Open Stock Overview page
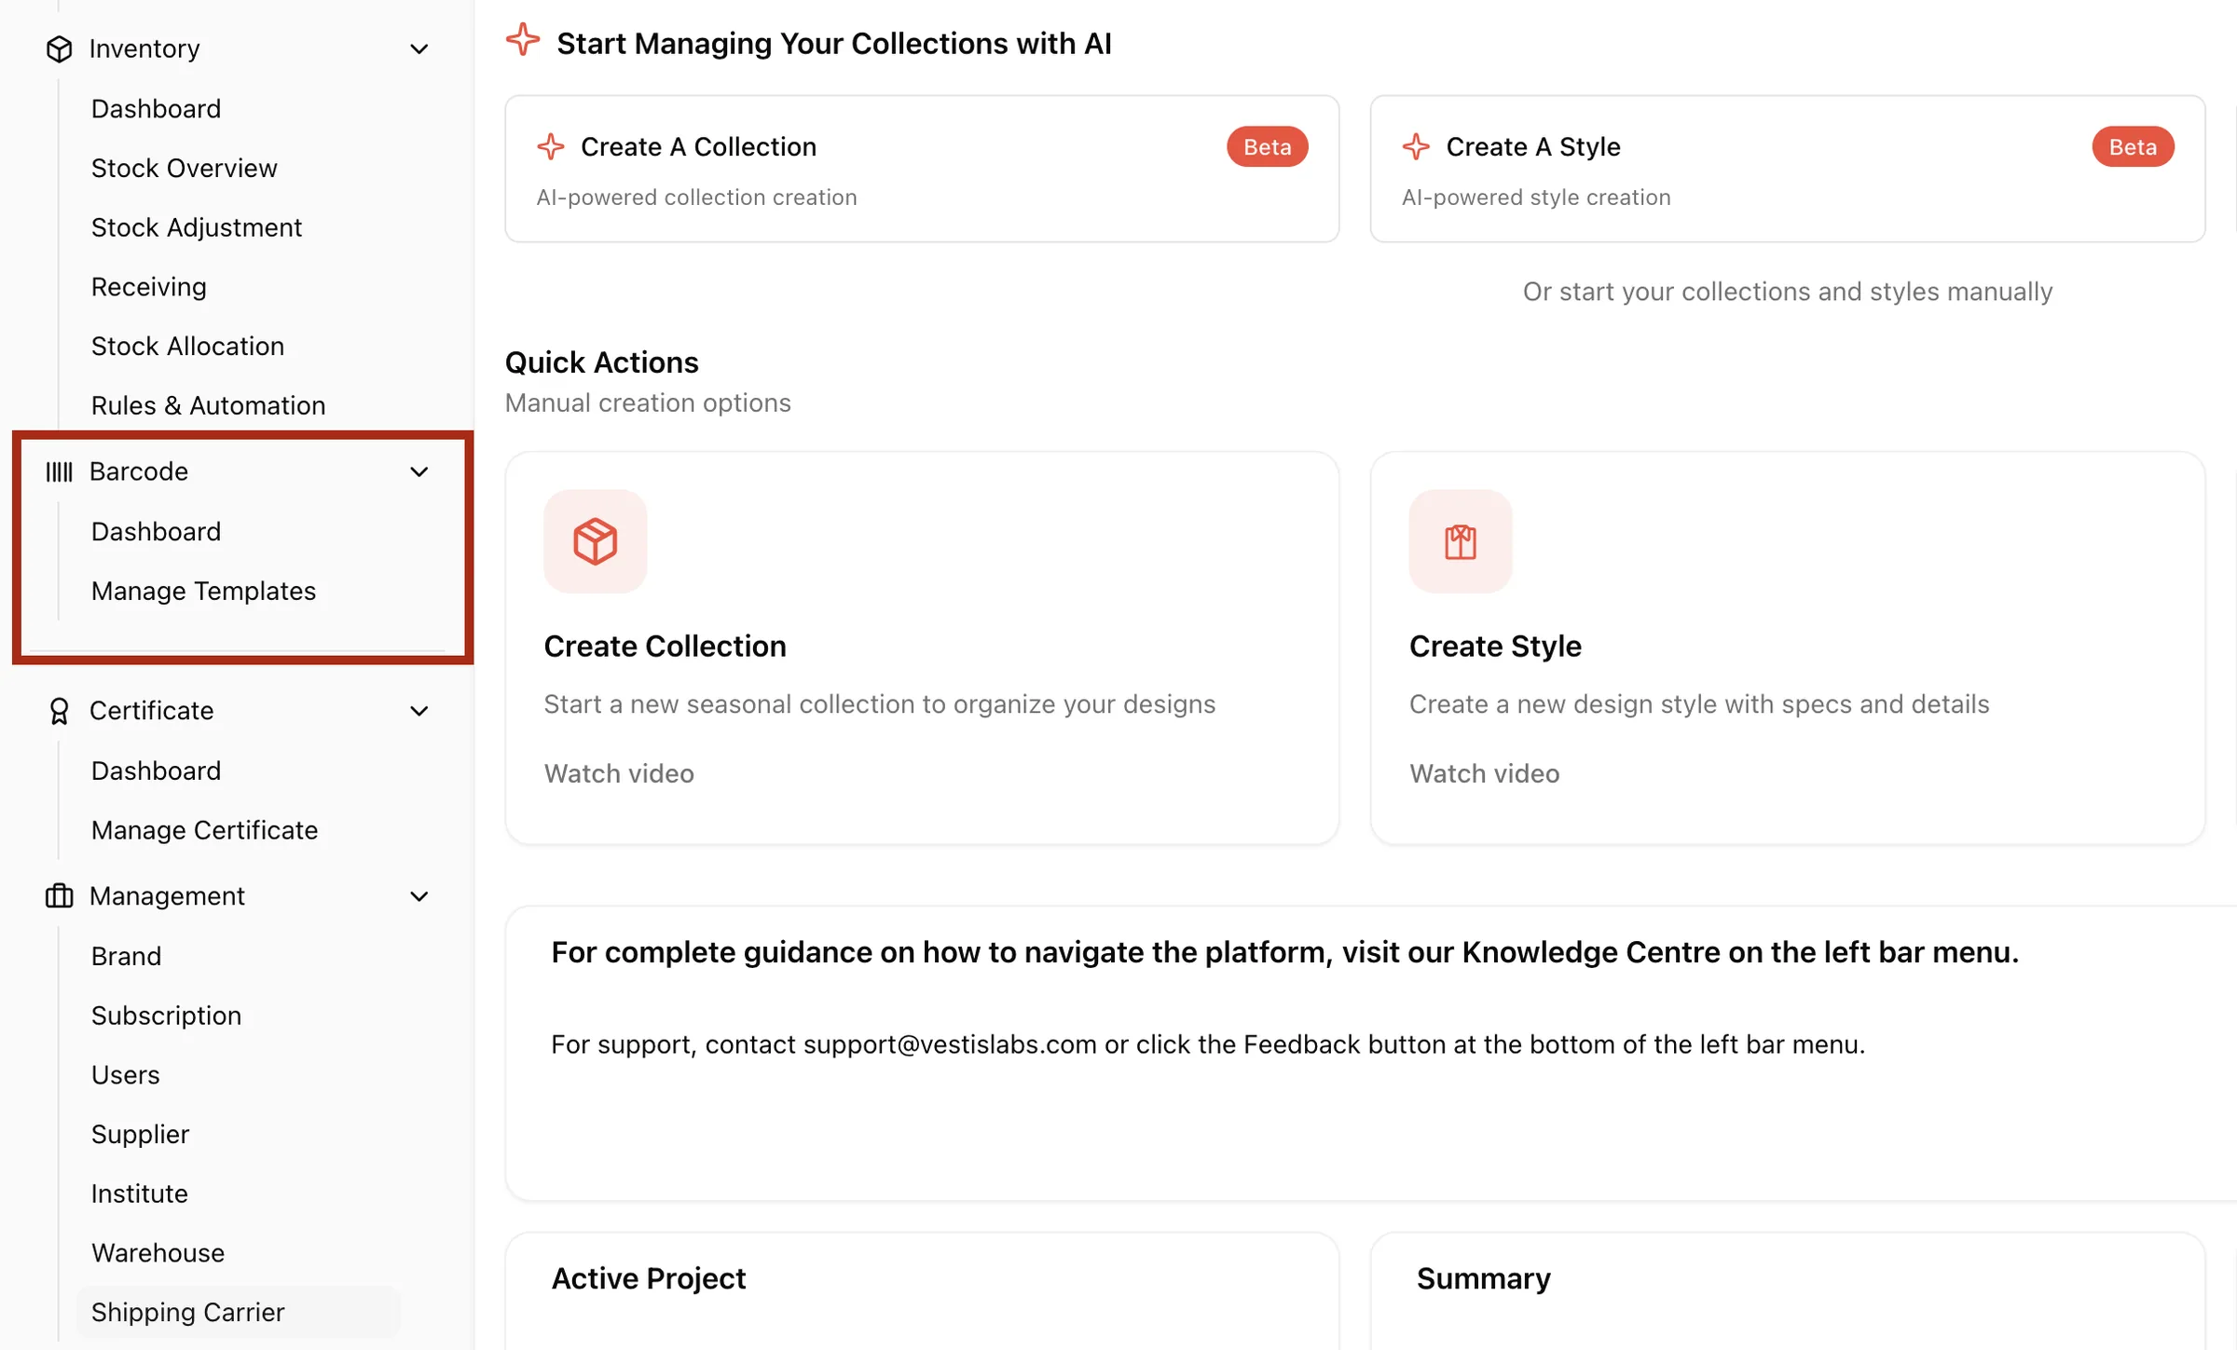The width and height of the screenshot is (2237, 1350). [185, 168]
